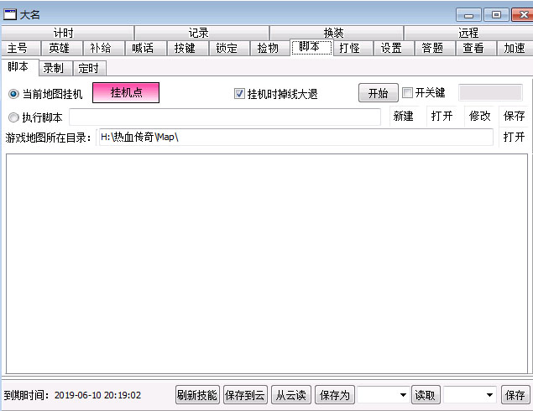The height and width of the screenshot is (411, 533).
Task: Click the 保存为 button
Action: coord(335,395)
